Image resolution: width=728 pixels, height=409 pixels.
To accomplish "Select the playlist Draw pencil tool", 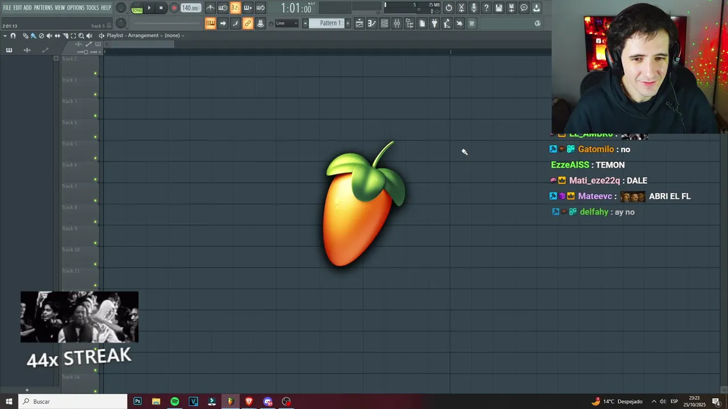I will [25, 36].
